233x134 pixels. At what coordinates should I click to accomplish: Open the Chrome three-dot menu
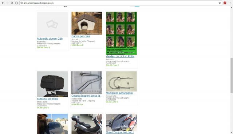[x=230, y=3]
